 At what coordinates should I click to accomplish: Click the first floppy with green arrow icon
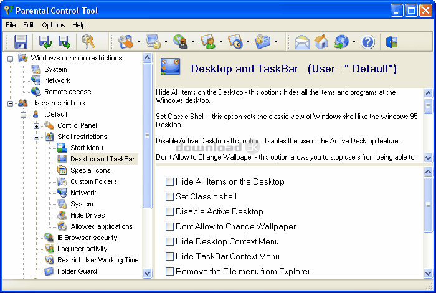pos(45,42)
